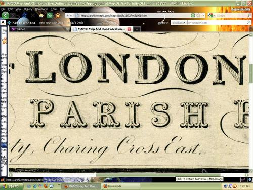Launch Firefox from quick launch bar
The height and width of the screenshot is (190, 253).
point(46,186)
